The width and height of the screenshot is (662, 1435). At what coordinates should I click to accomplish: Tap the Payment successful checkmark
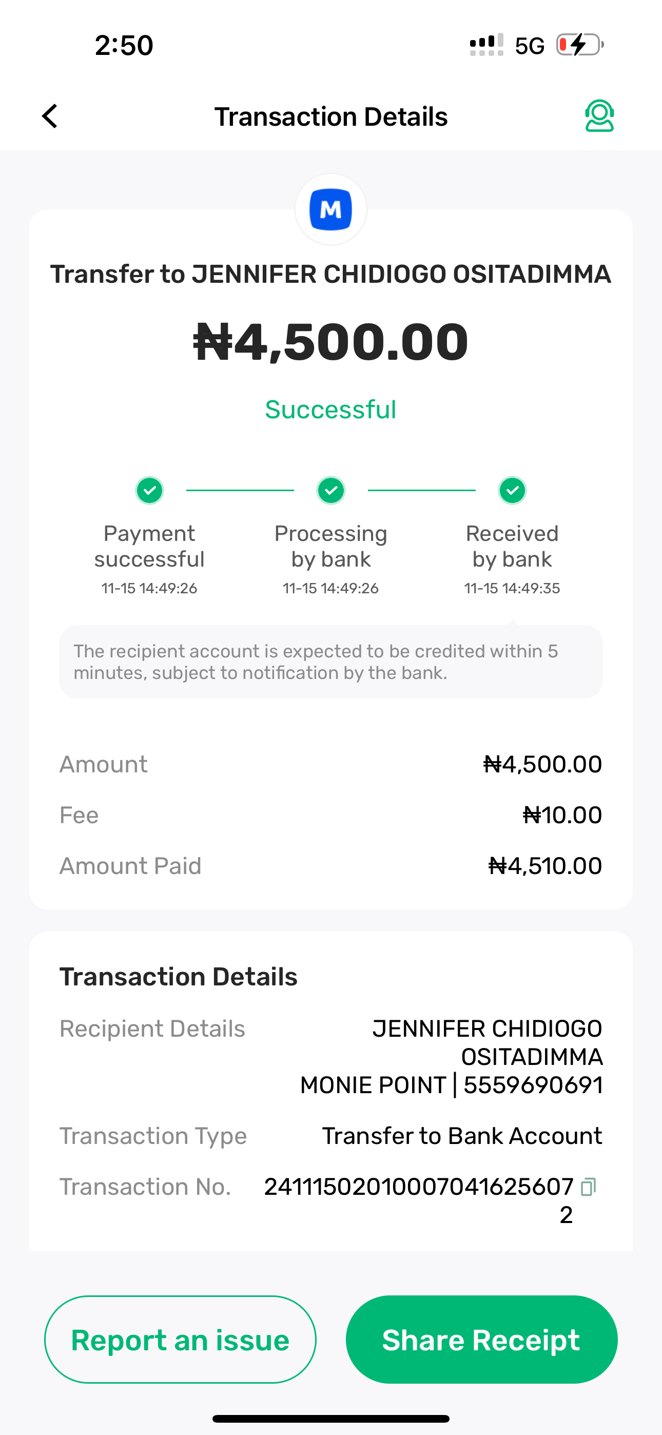[149, 490]
